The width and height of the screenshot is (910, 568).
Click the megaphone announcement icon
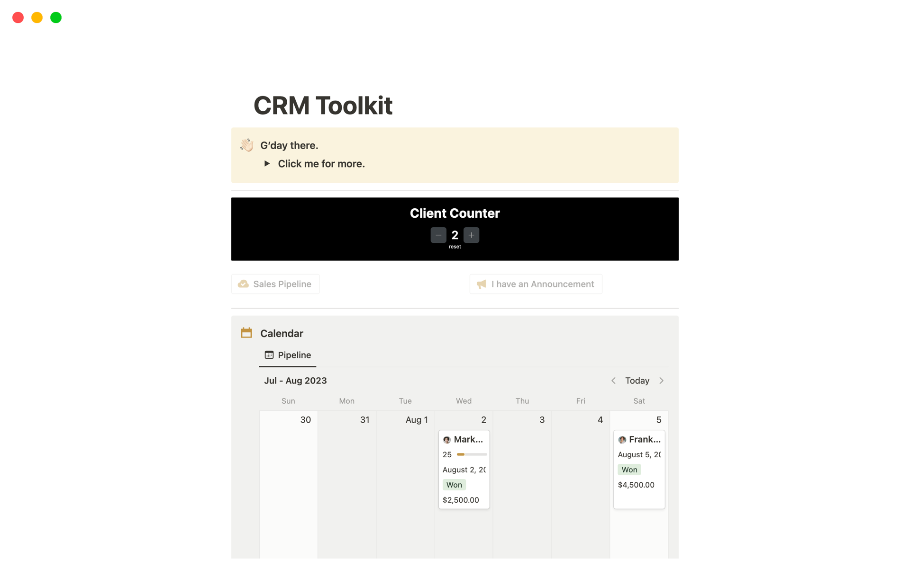[482, 284]
